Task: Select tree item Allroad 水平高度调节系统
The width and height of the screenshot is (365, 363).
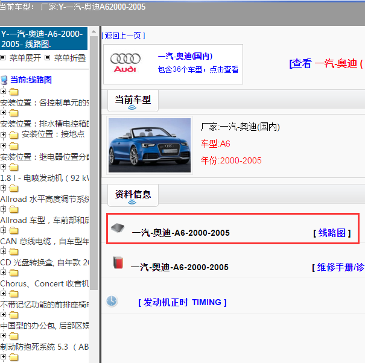Action: tap(45, 199)
